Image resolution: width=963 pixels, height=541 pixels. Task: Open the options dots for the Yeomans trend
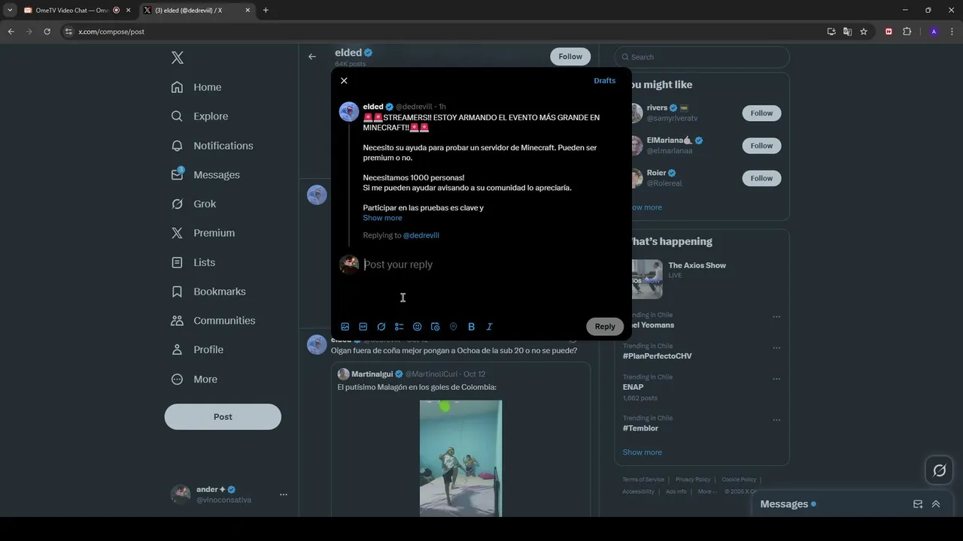point(776,317)
